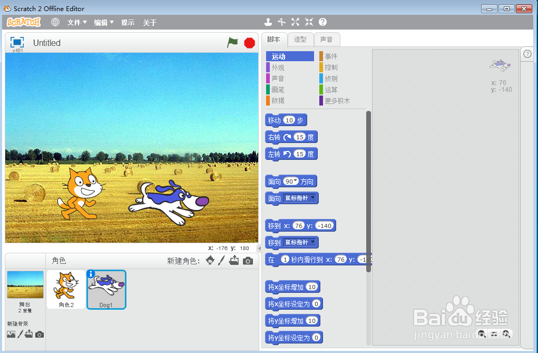Click value in 将x坐标增加 10 block

click(311, 287)
